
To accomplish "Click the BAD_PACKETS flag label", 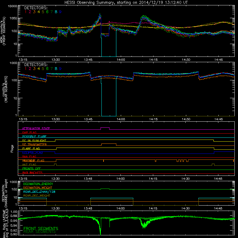I will tap(32, 173).
